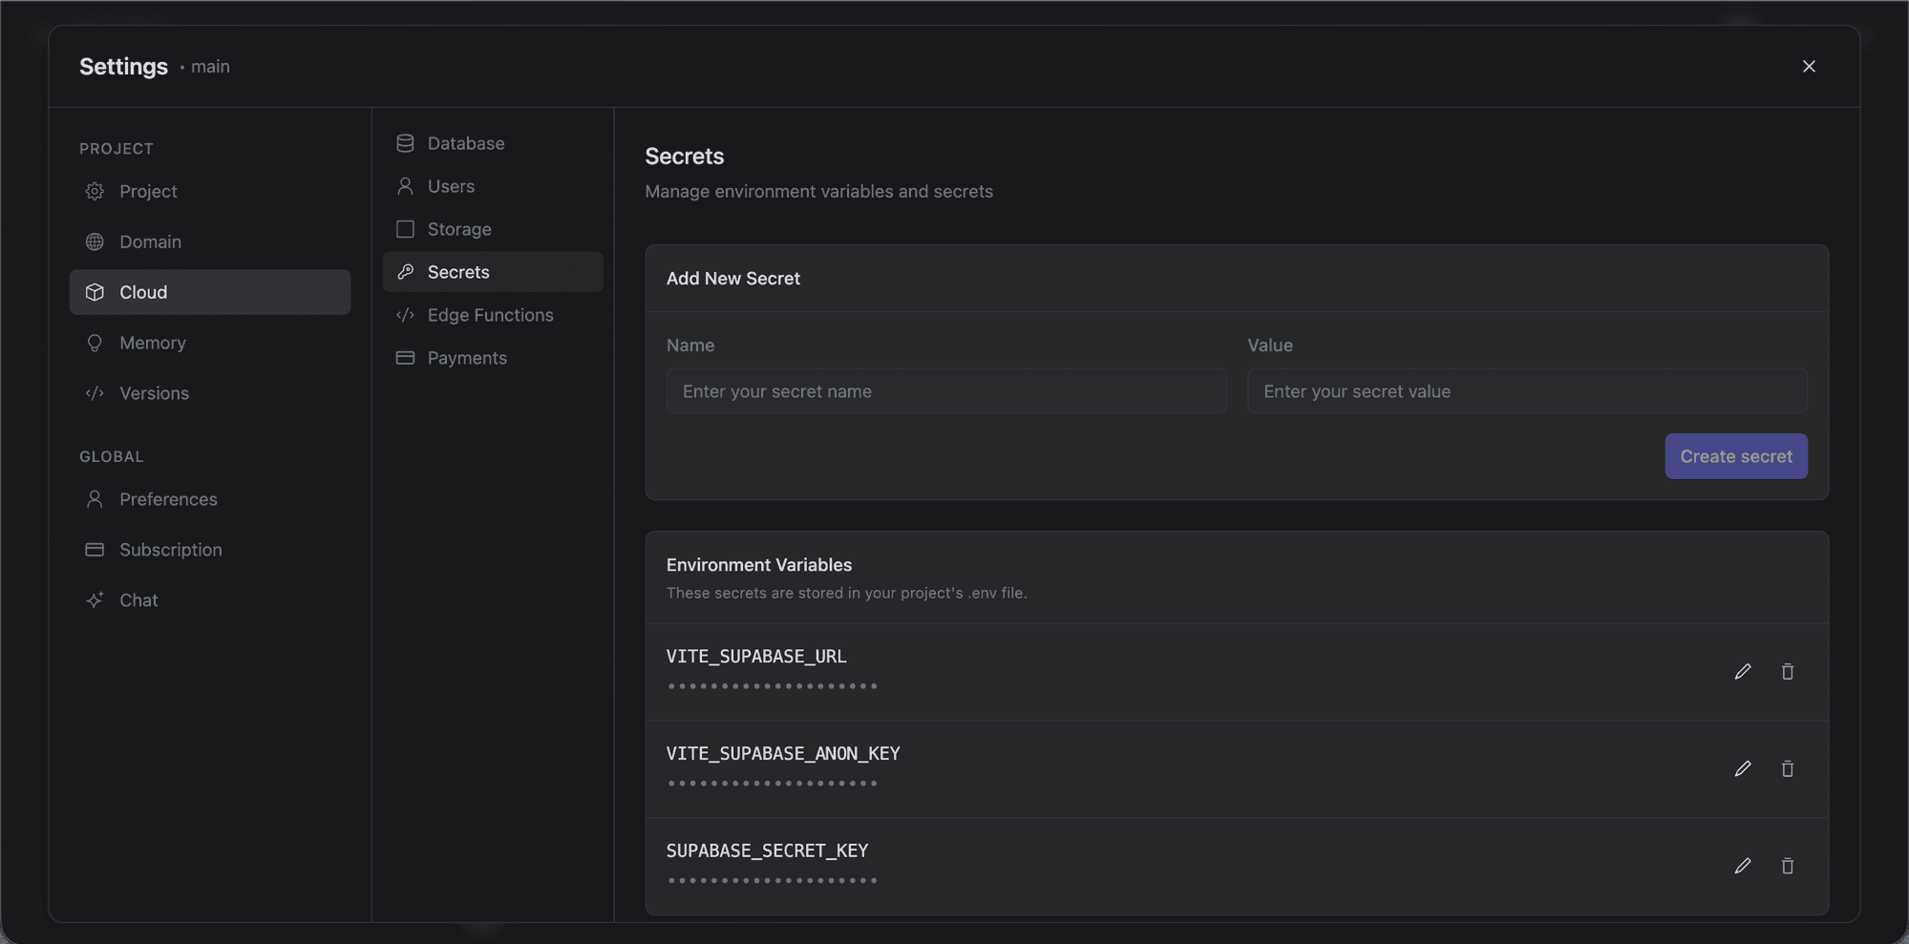Click the code brackets icon for Edge Functions
This screenshot has width=1909, height=944.
[405, 315]
